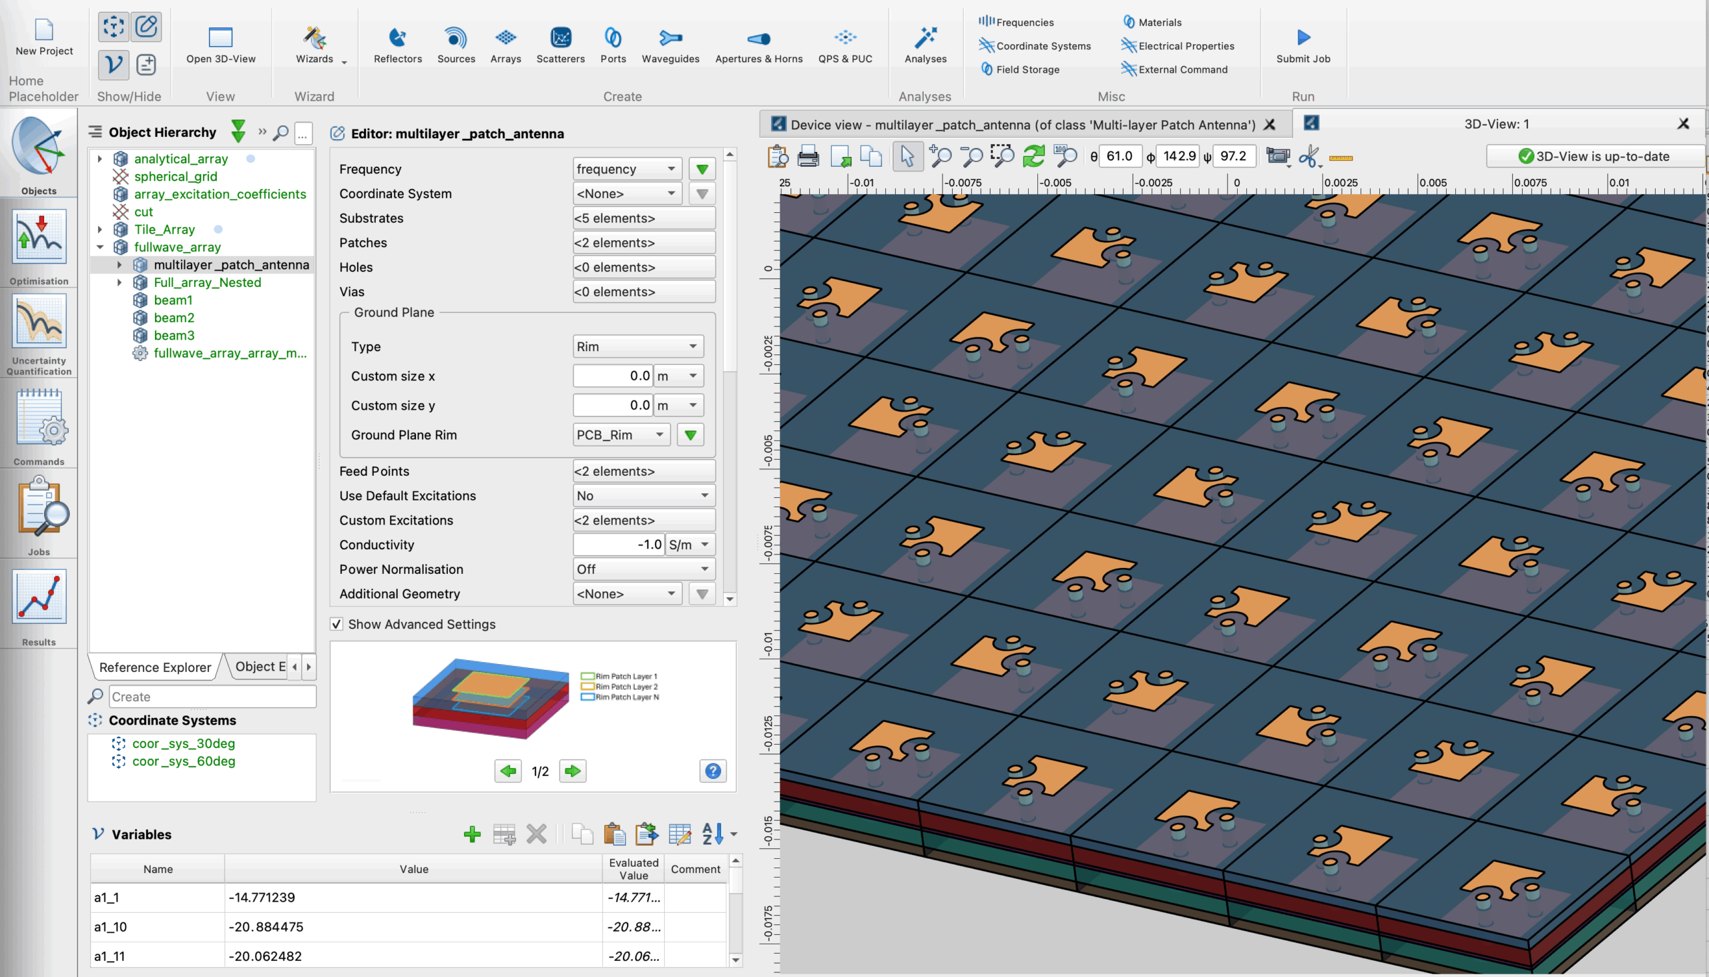
Task: Expand the Tile_Array tree node
Action: pos(100,230)
